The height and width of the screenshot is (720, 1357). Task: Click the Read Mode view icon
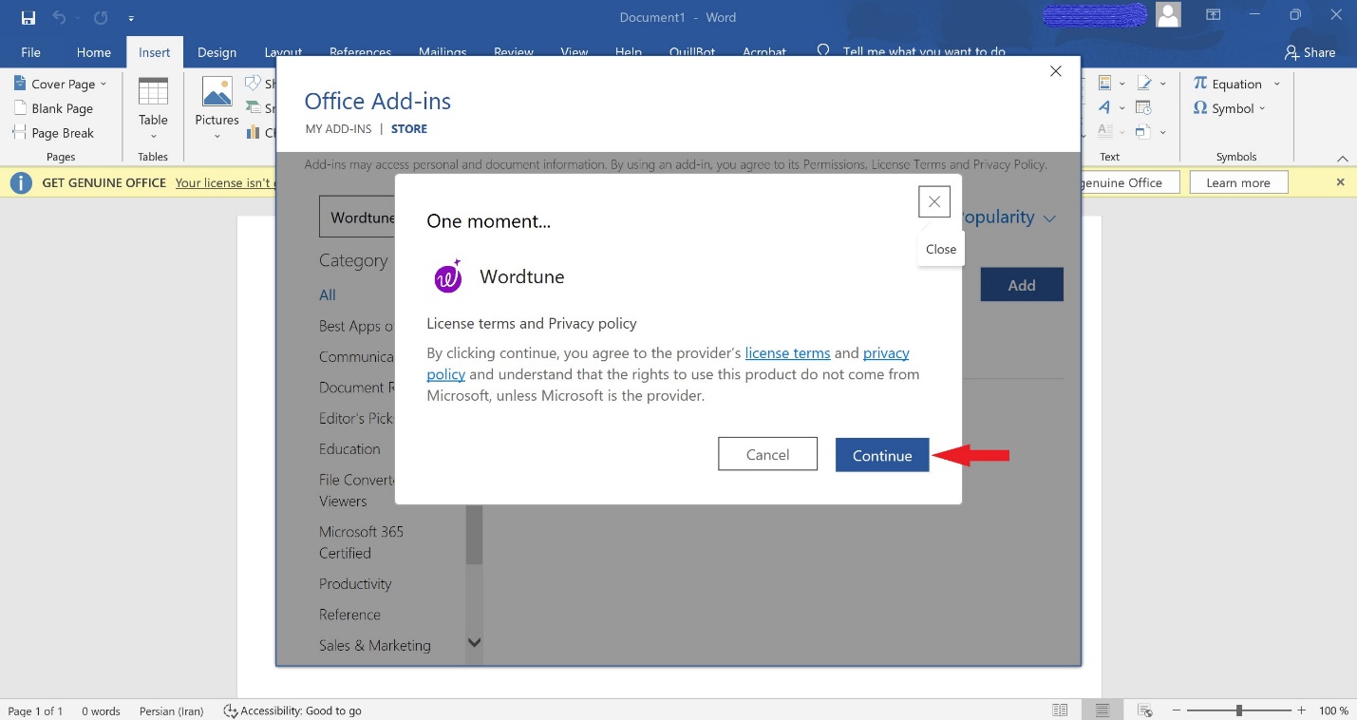click(x=1060, y=711)
